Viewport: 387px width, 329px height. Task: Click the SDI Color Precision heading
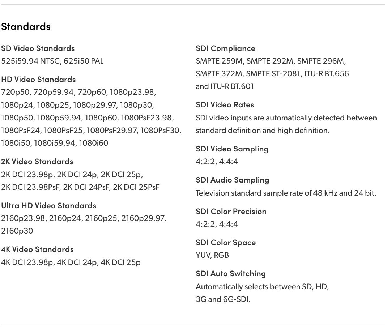click(231, 211)
